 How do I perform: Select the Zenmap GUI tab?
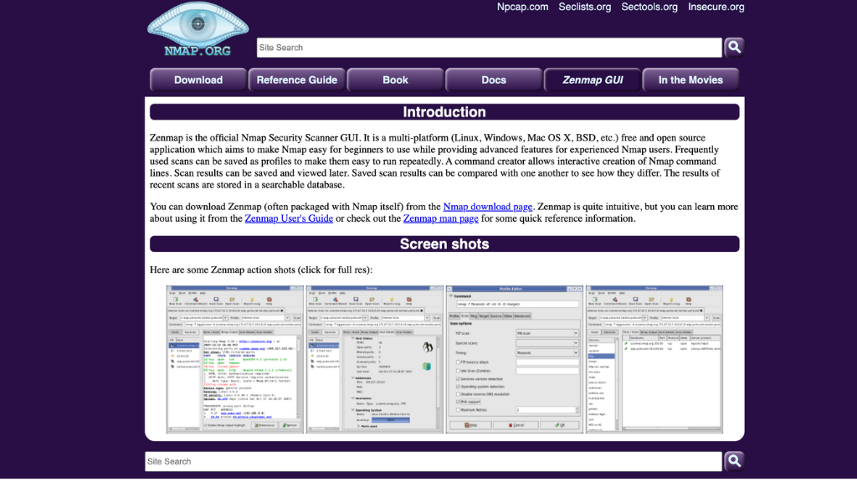pos(593,79)
